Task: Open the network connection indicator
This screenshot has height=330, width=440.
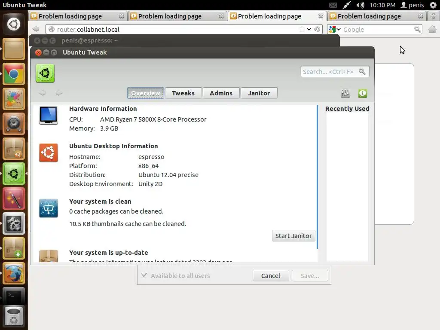Action: 347,5
